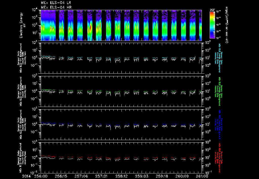This screenshot has height=179, width=259.
Task: Click the green background count rate plot
Action: [121, 91]
